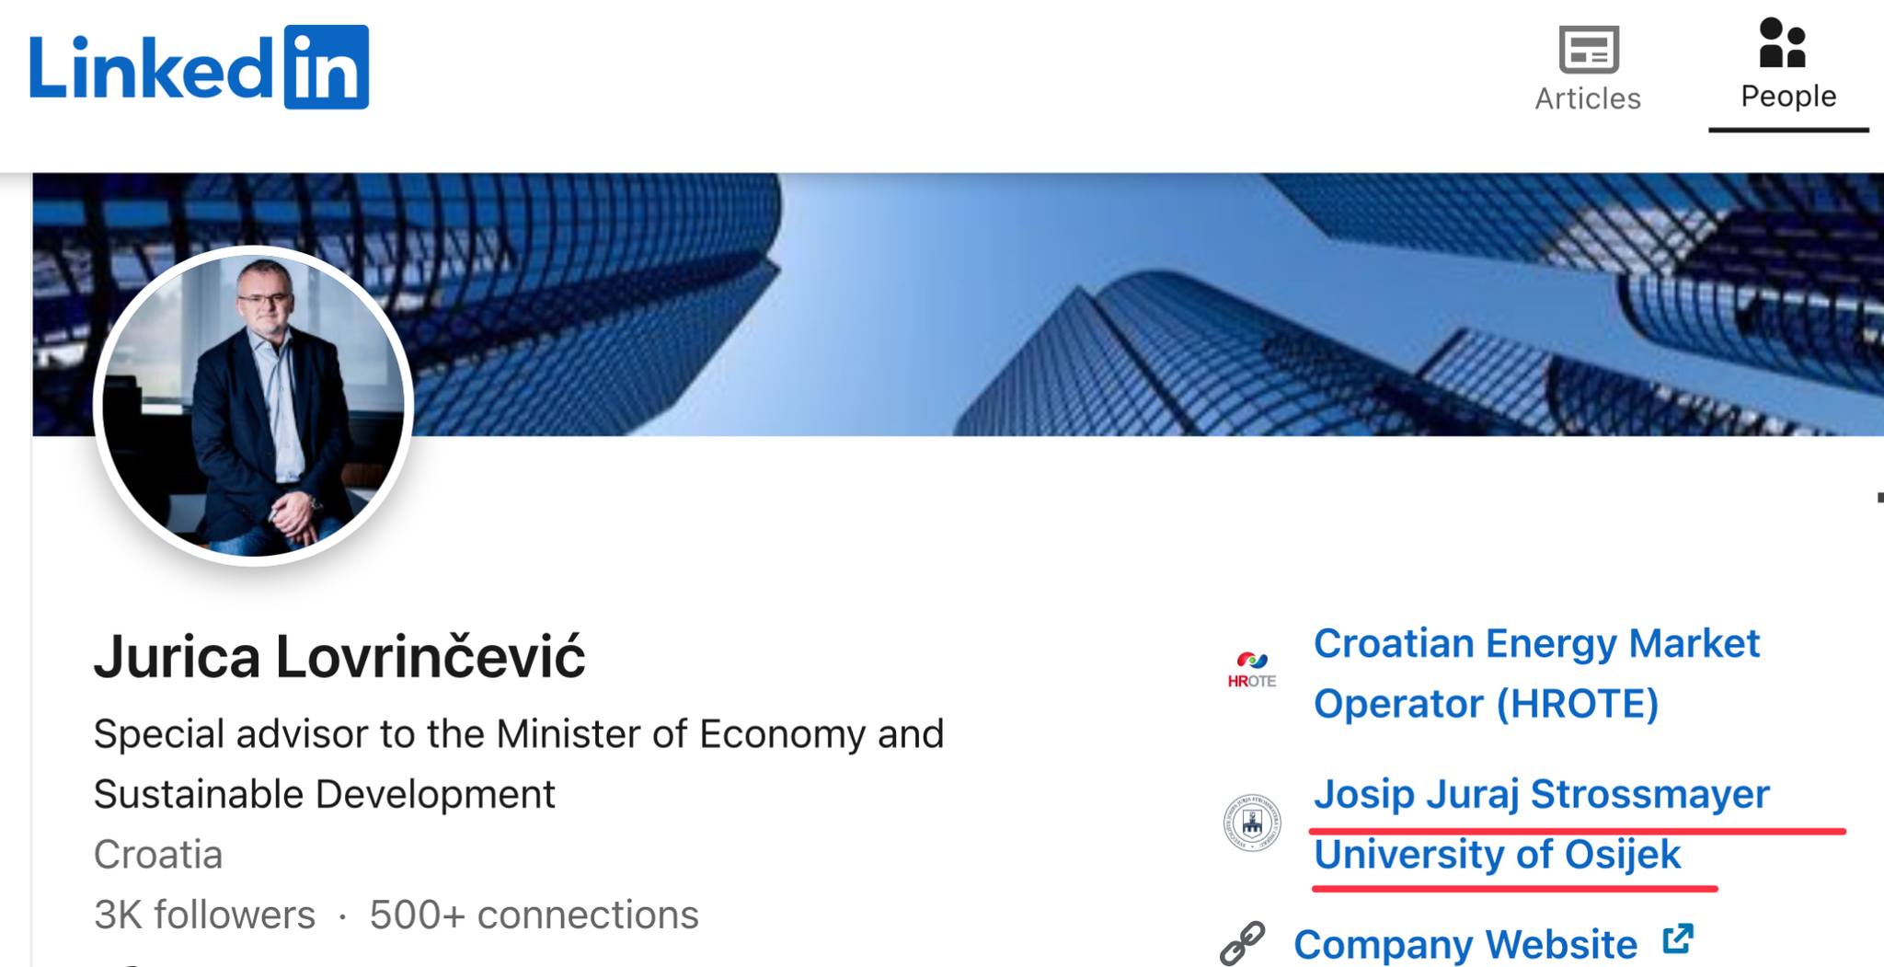Open the Company Website link
The width and height of the screenshot is (1884, 967).
(1465, 944)
